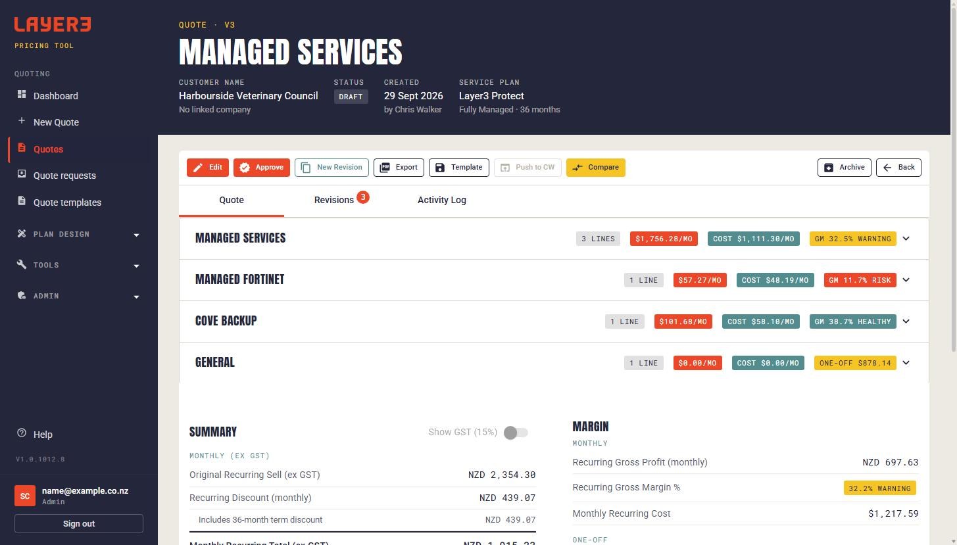Click the Admin shield icon
The width and height of the screenshot is (957, 545).
click(22, 295)
